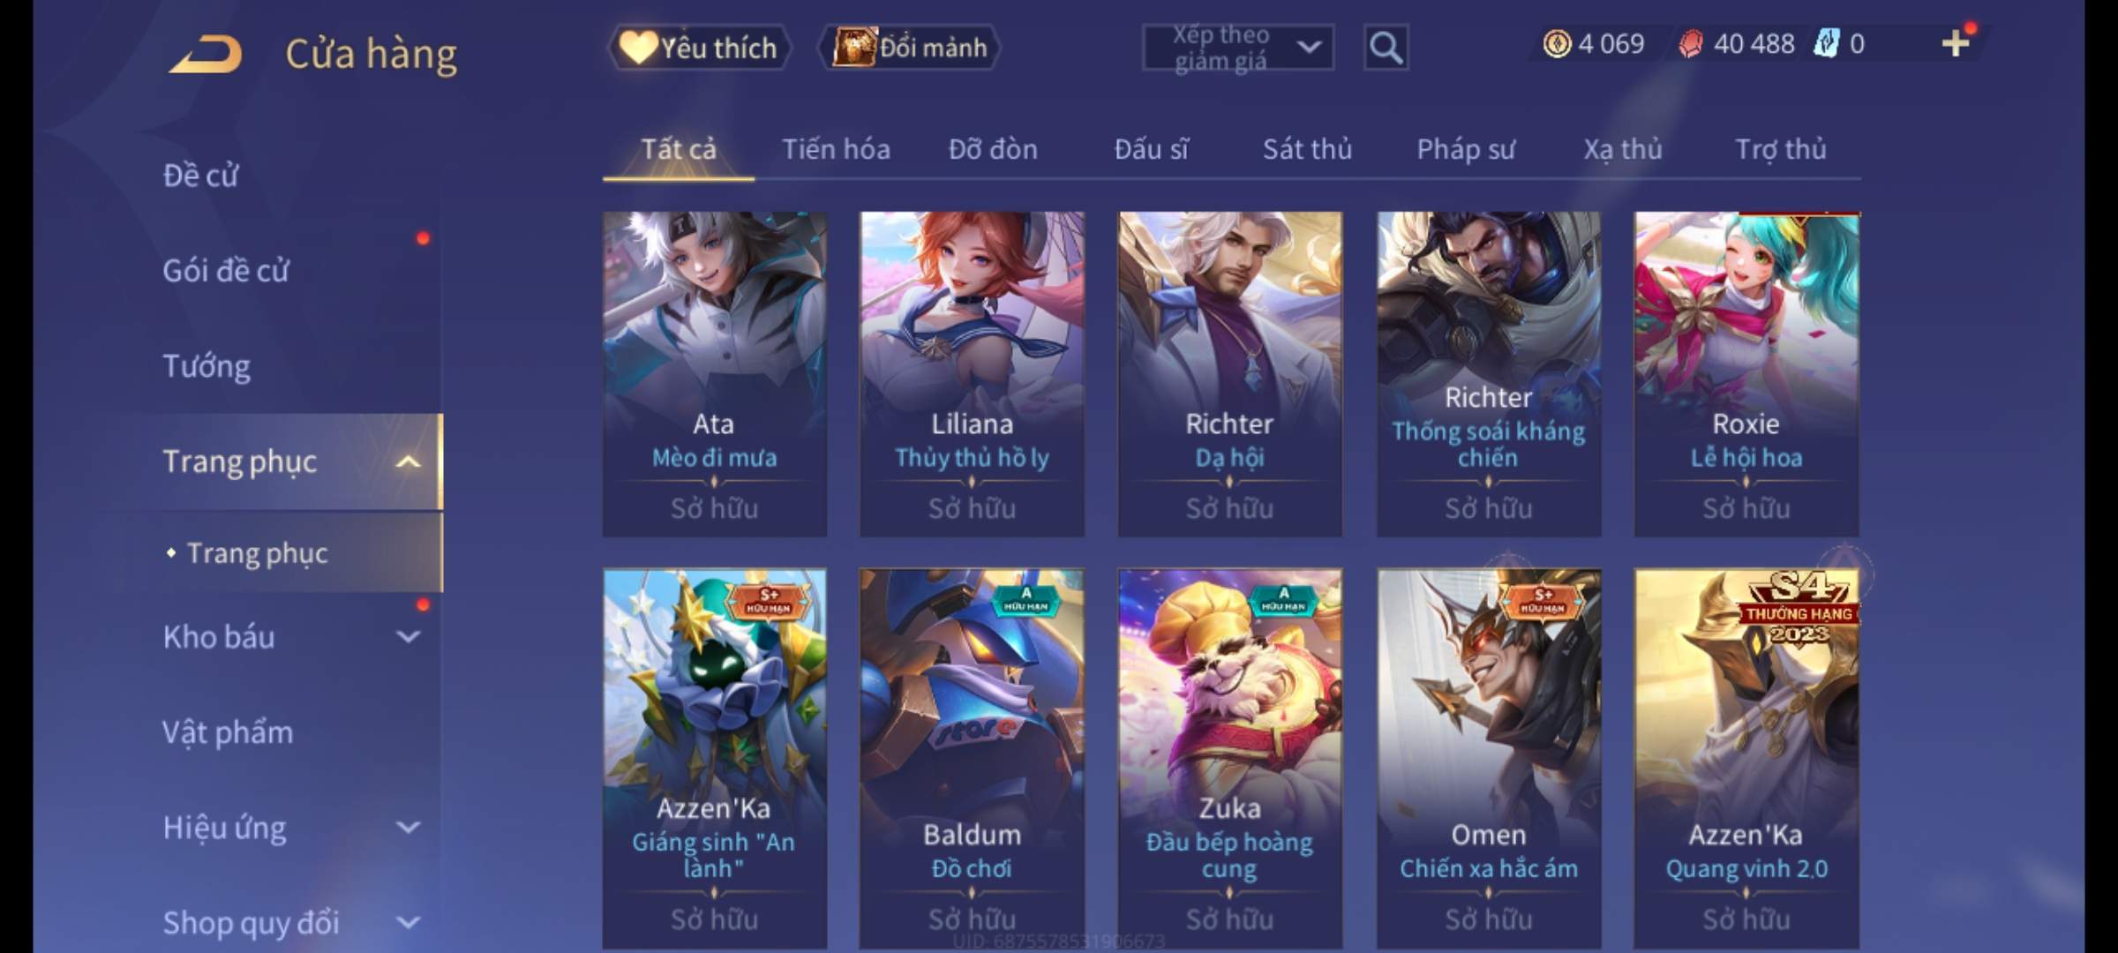Expand the Kho báu sidebar section
This screenshot has height=953, width=2118.
point(408,636)
